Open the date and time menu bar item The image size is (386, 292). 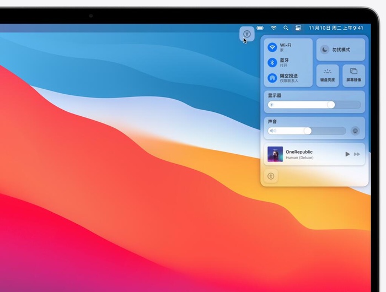336,28
